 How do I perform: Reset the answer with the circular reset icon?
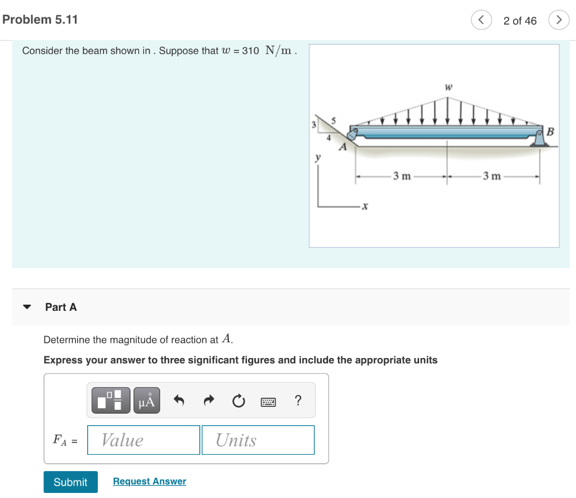(x=238, y=400)
